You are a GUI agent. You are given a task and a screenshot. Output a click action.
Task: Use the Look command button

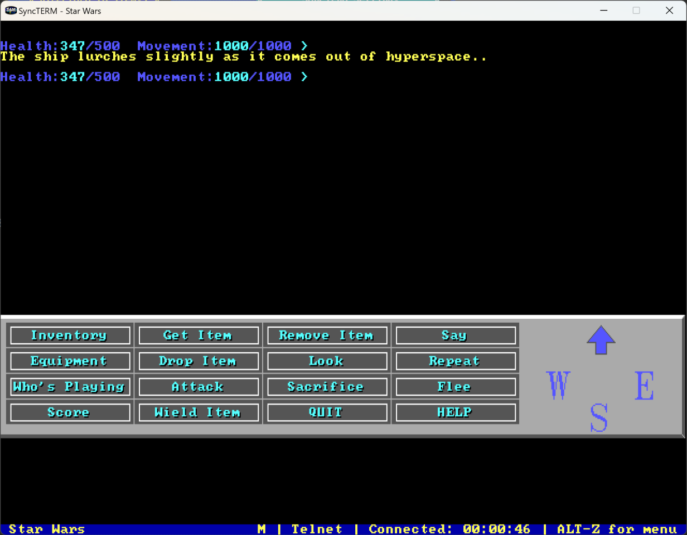(327, 361)
